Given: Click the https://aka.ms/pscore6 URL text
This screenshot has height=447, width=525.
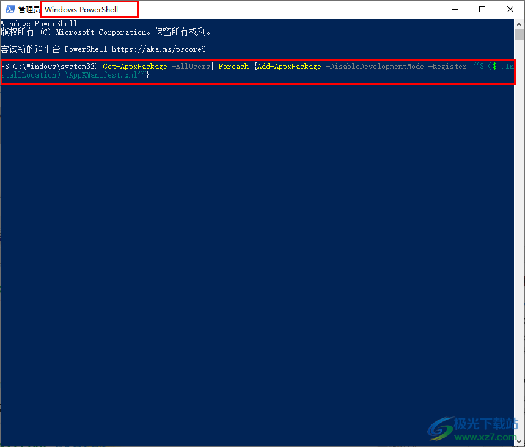Looking at the screenshot, I should point(158,49).
